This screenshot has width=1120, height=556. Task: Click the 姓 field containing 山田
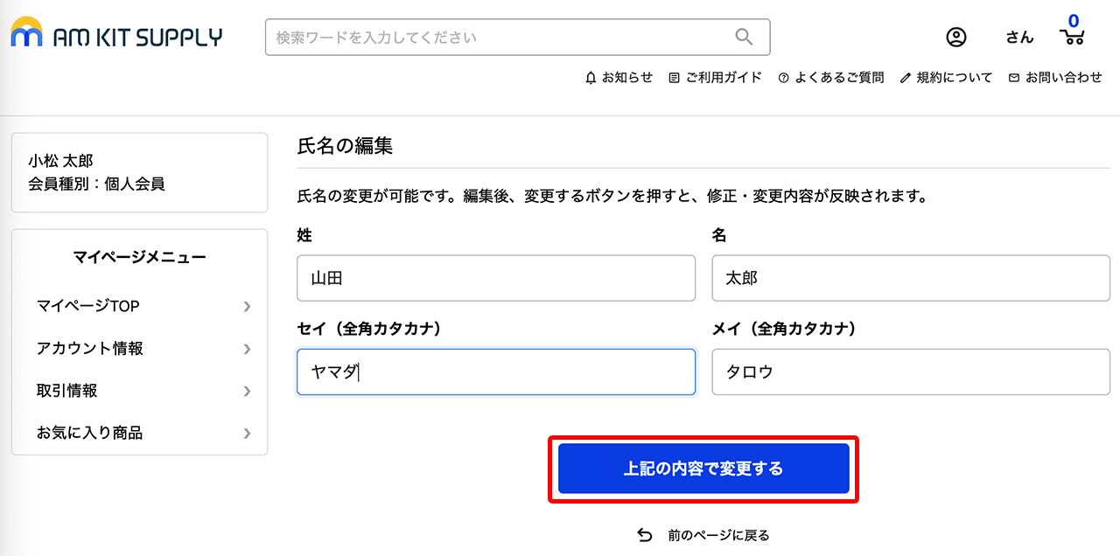(x=495, y=278)
